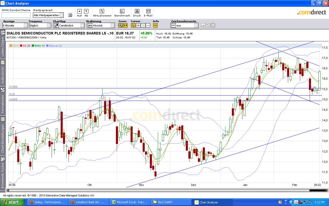
Task: Click the Ab down arrow icon
Action: (x=86, y=11)
